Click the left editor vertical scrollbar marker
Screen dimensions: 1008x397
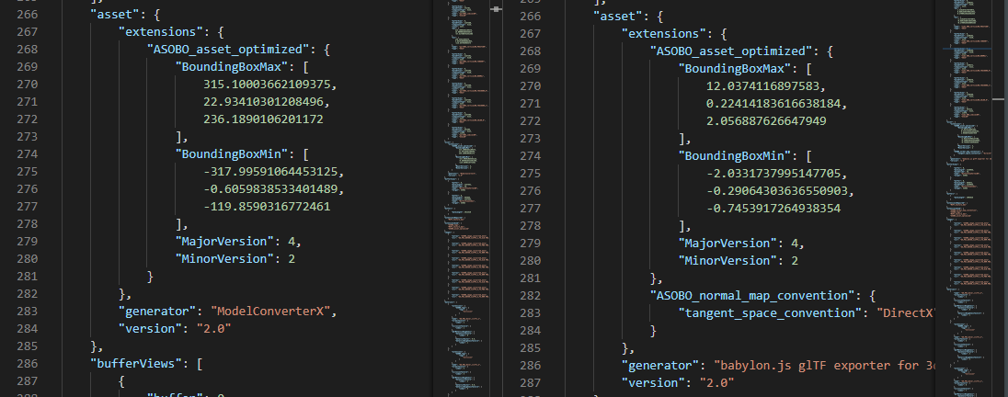[x=498, y=8]
